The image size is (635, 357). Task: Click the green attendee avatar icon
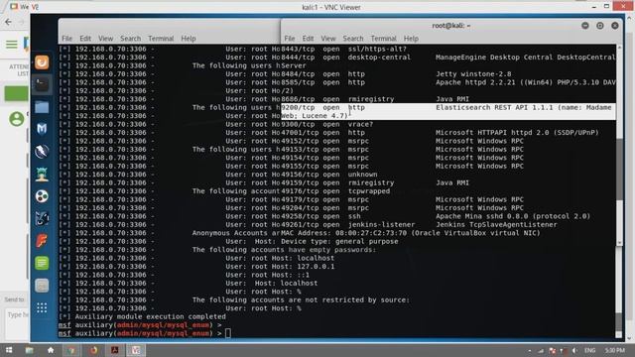click(x=17, y=119)
